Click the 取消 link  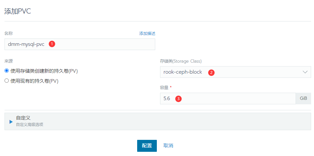pyautogui.click(x=168, y=146)
